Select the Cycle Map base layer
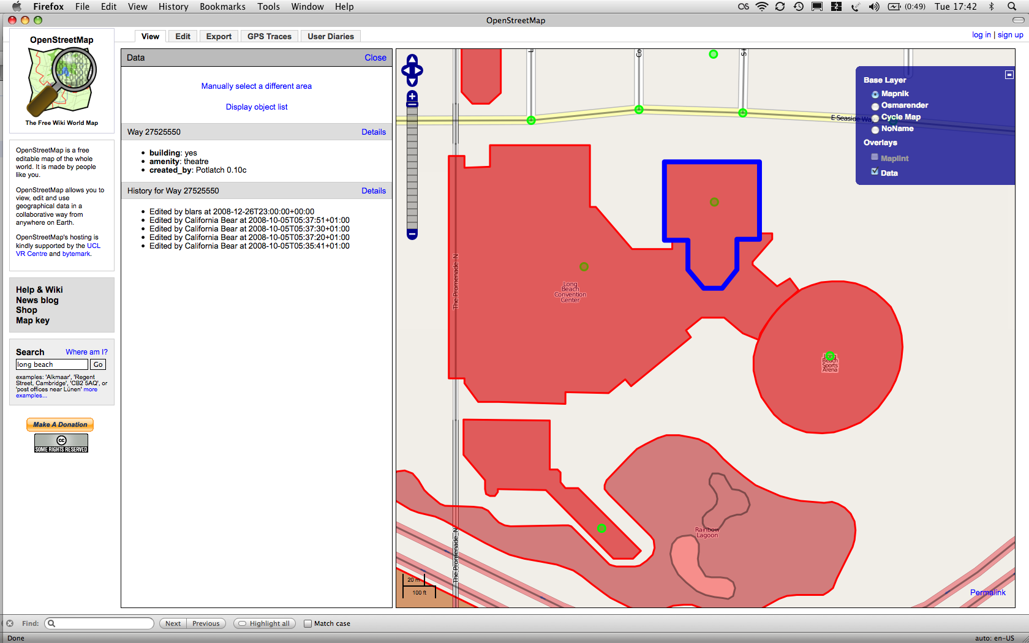The height and width of the screenshot is (643, 1029). tap(875, 118)
